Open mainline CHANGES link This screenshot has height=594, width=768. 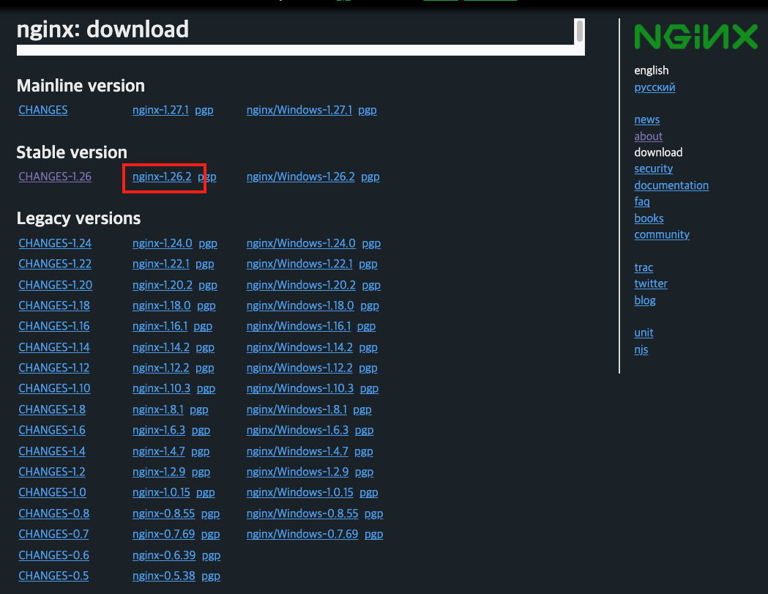pyautogui.click(x=43, y=110)
